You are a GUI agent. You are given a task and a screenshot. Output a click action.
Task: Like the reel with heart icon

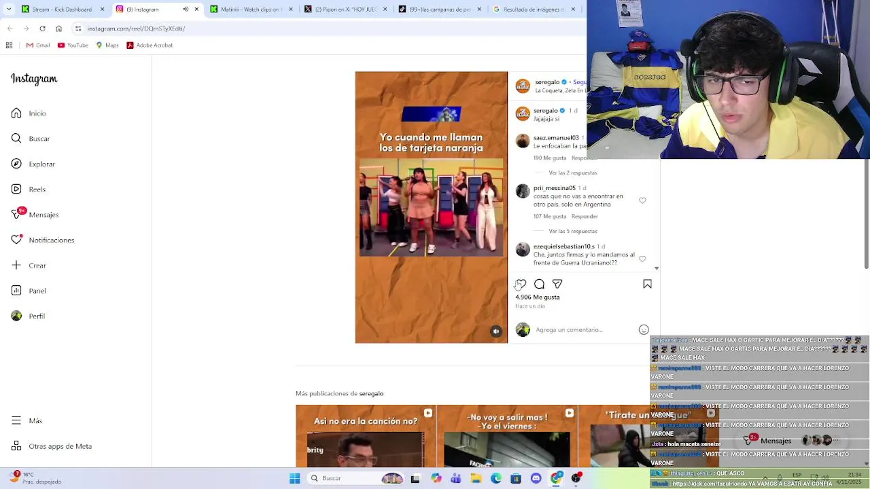tap(521, 284)
